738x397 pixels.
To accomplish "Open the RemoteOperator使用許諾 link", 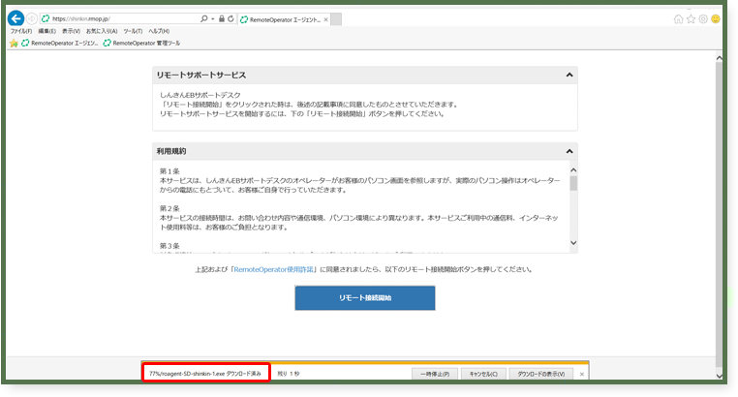I will (x=272, y=269).
